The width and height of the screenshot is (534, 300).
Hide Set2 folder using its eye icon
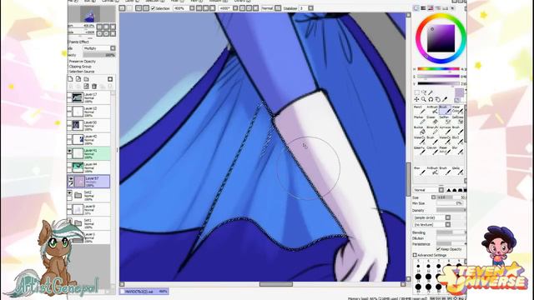(x=70, y=192)
